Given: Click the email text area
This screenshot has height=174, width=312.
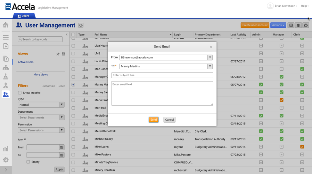Looking at the screenshot, I should pyautogui.click(x=162, y=94).
